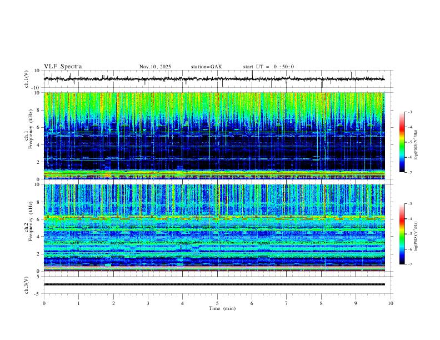Click the ch.2 spectrogram panel
440x340 pixels.
click(x=214, y=228)
